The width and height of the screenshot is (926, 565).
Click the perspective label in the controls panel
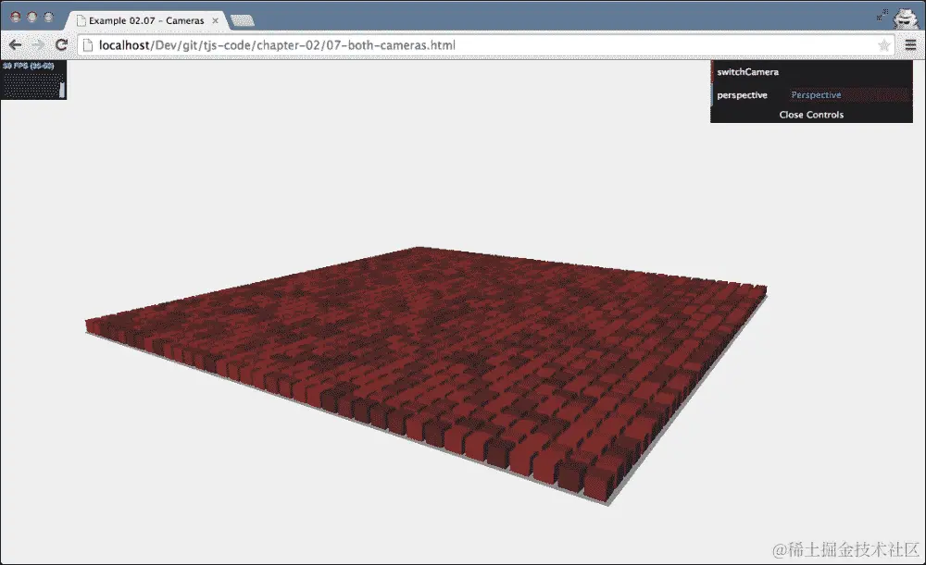coord(742,95)
